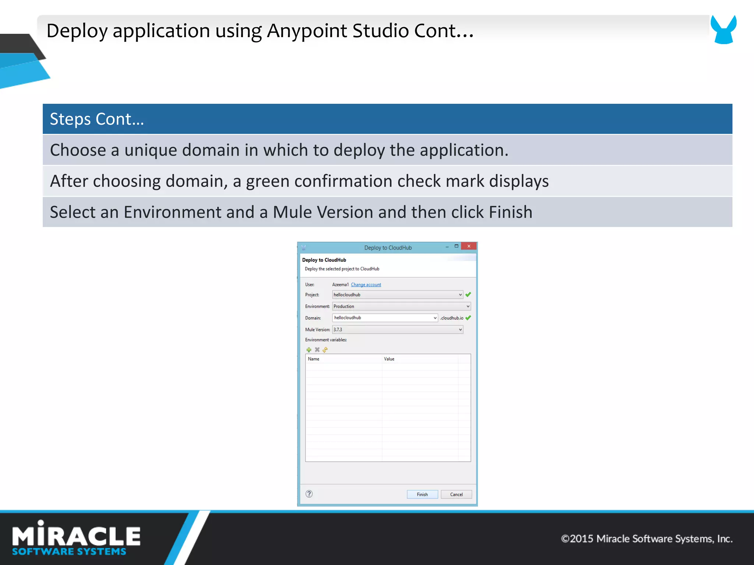Click the Finish button
Image resolution: width=754 pixels, height=565 pixels.
tap(422, 494)
